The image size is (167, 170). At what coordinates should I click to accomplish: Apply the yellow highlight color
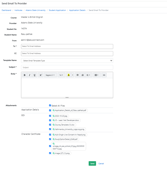click(69, 75)
